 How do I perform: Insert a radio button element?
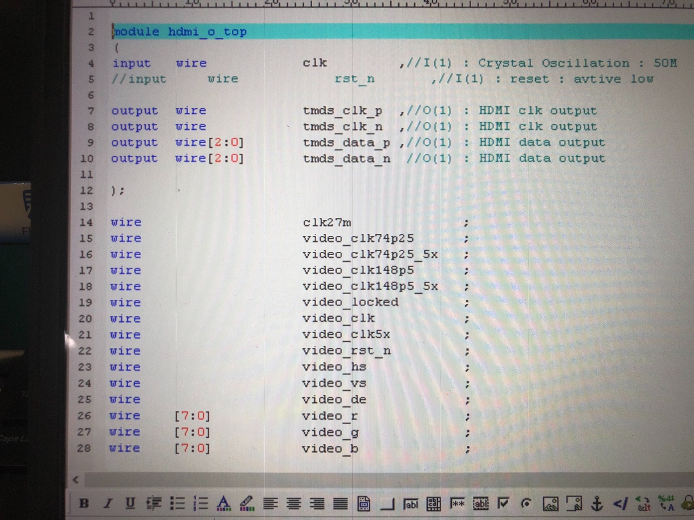point(526,503)
